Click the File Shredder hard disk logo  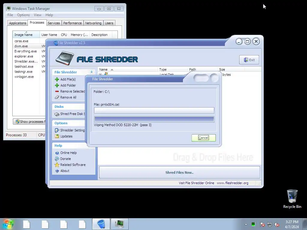point(65,58)
